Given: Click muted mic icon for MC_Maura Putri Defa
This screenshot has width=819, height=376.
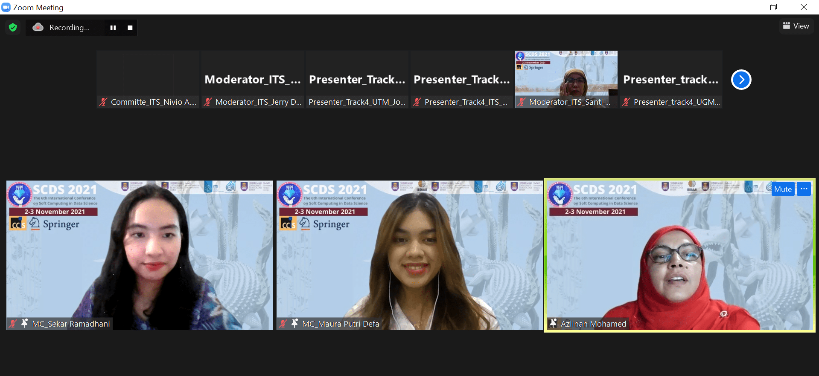Looking at the screenshot, I should coord(283,324).
